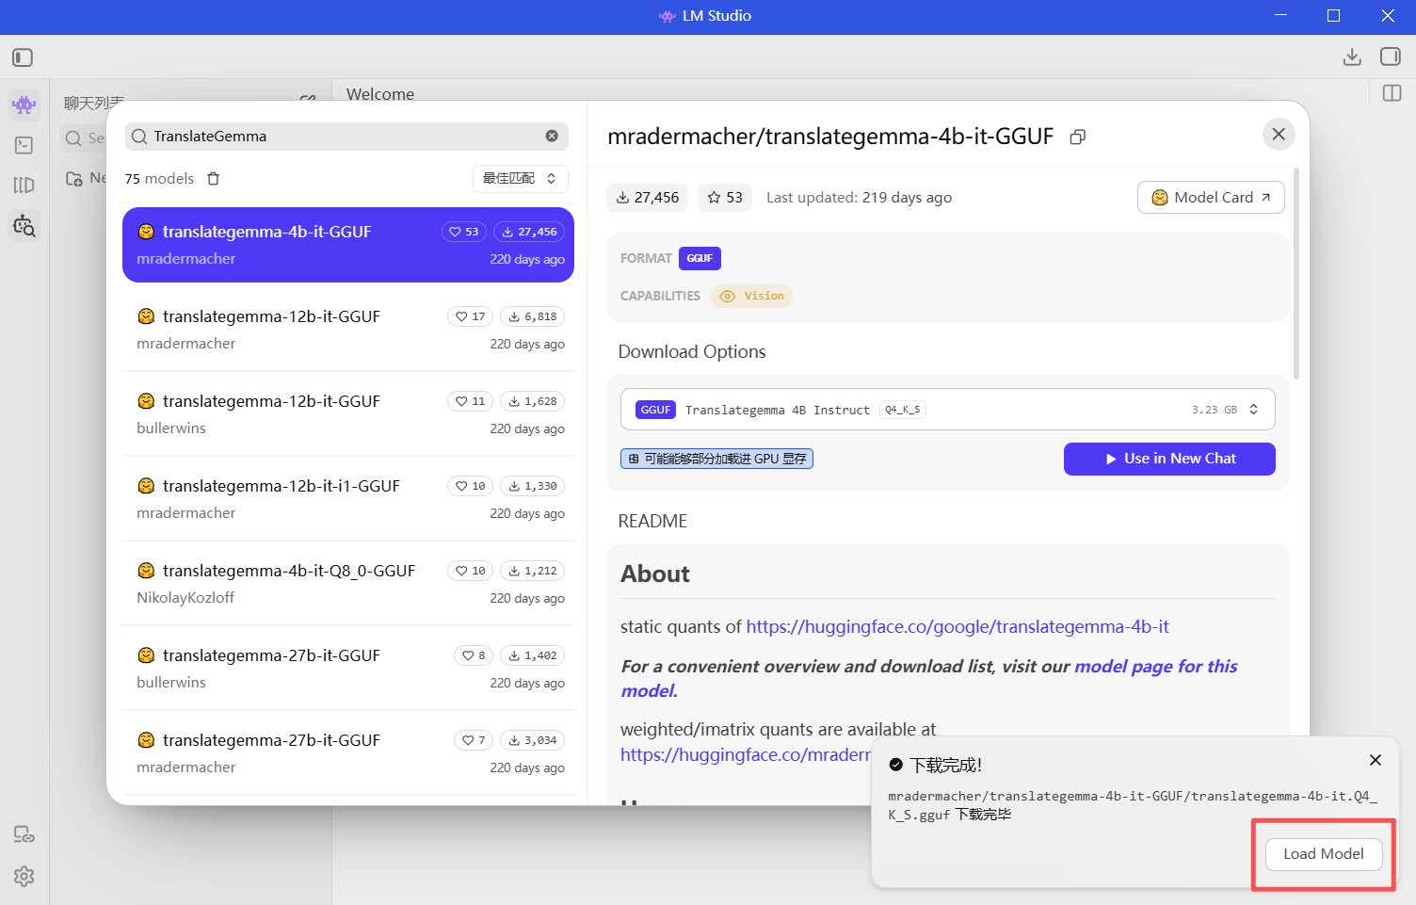1416x905 pixels.
Task: Click the model details panel scrollbar
Action: [x=1296, y=273]
